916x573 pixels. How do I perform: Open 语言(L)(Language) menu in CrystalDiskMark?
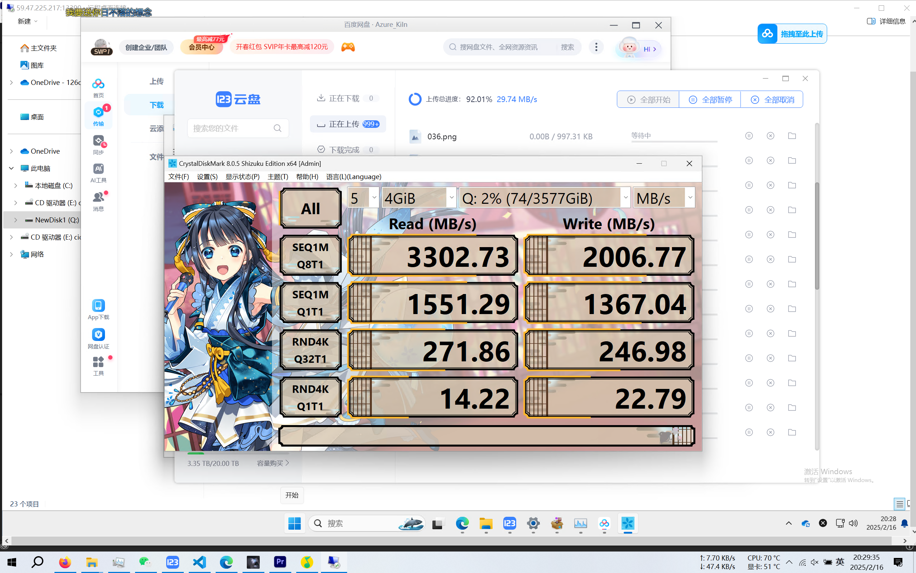click(354, 177)
